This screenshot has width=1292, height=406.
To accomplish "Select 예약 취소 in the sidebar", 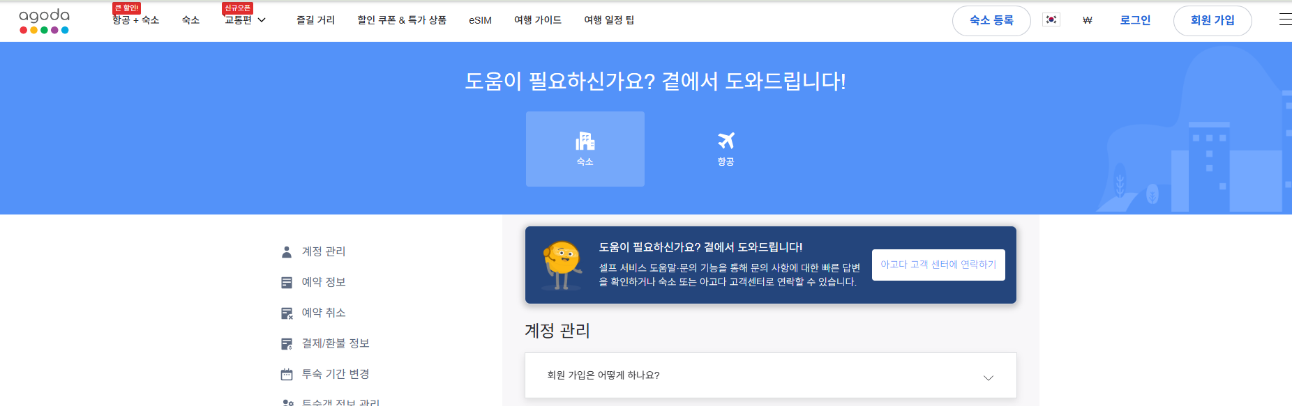I will click(x=324, y=313).
